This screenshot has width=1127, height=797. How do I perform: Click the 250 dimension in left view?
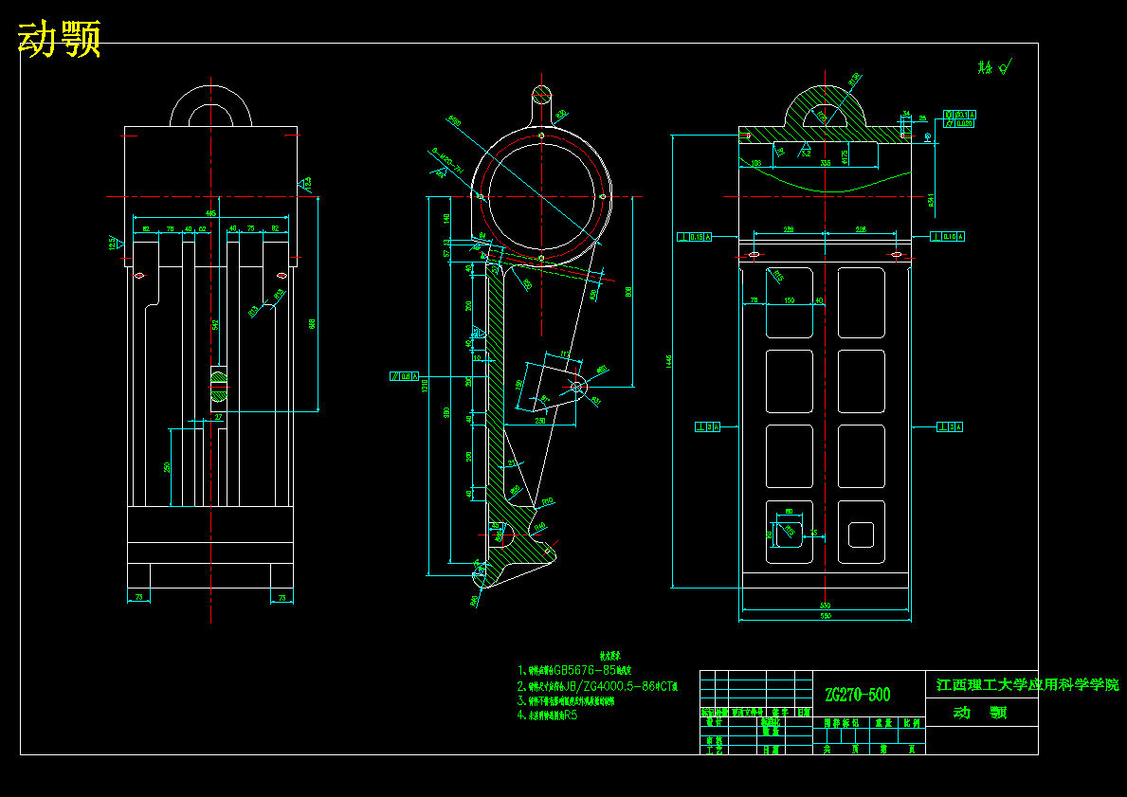[167, 467]
